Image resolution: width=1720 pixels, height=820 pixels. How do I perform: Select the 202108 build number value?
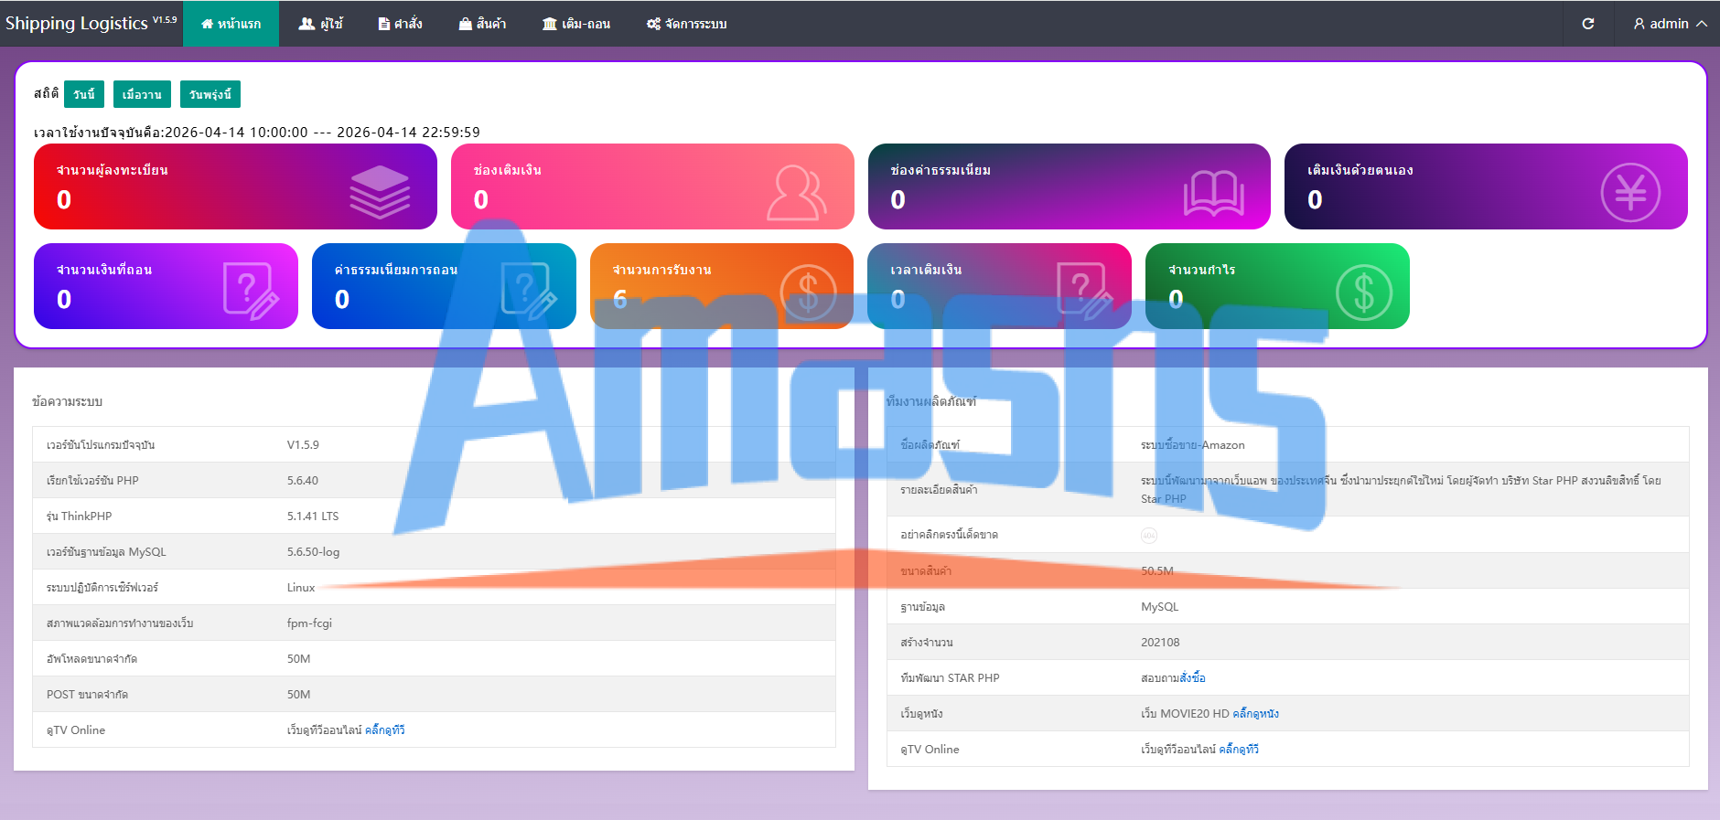point(1160,643)
